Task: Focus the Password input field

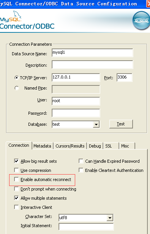Action: pos(76,113)
